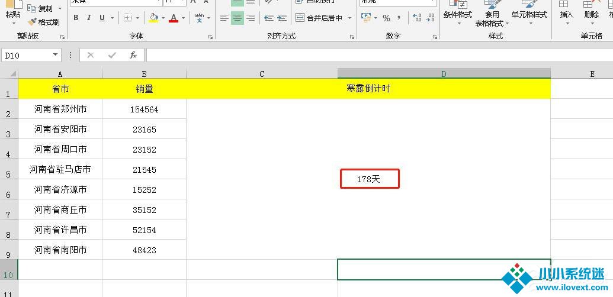Apply red font color
613x297 pixels.
coord(174,18)
